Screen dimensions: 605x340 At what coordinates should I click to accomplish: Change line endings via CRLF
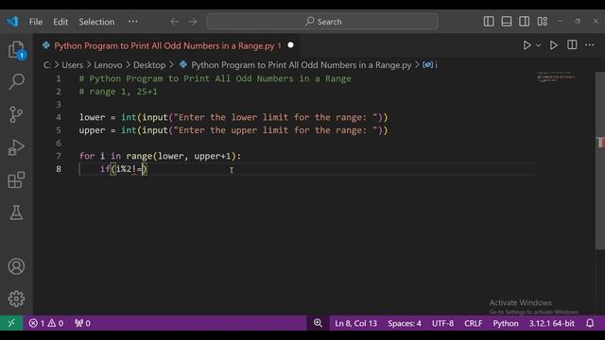click(x=474, y=323)
